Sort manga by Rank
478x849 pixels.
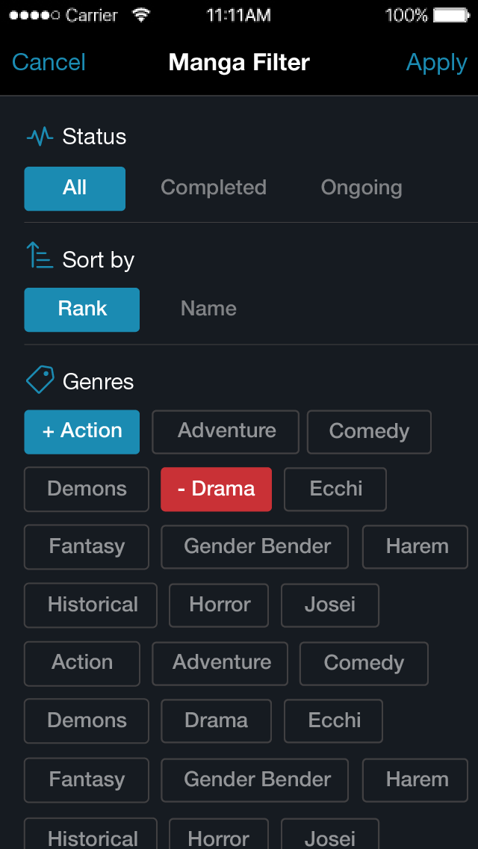pyautogui.click(x=82, y=309)
